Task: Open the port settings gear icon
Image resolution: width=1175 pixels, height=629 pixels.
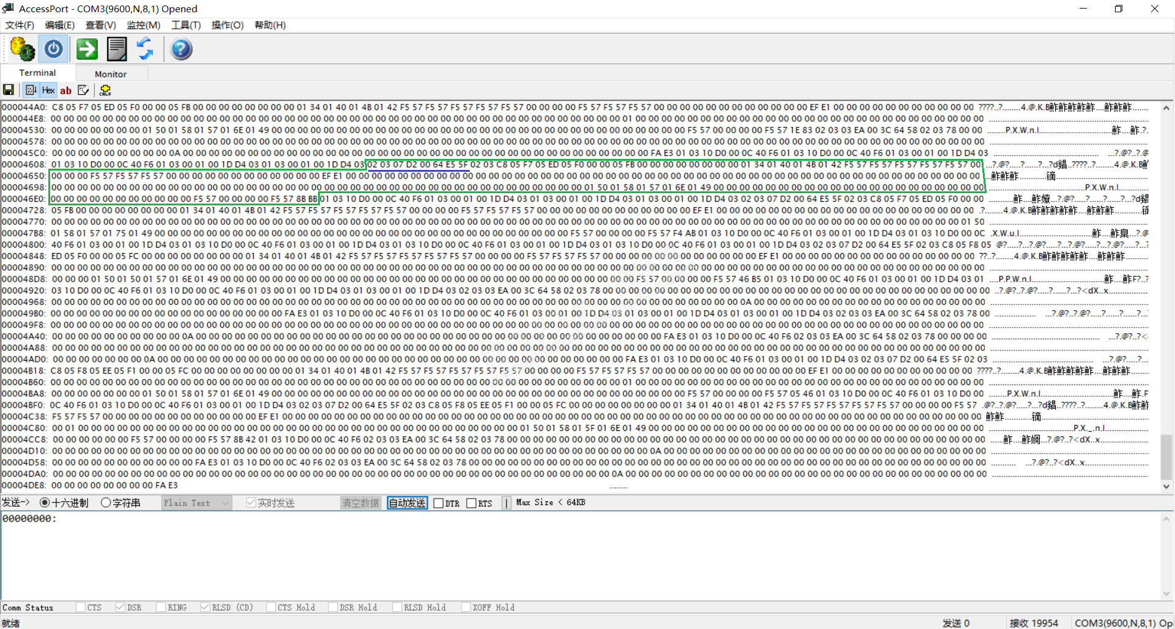Action: (x=23, y=49)
